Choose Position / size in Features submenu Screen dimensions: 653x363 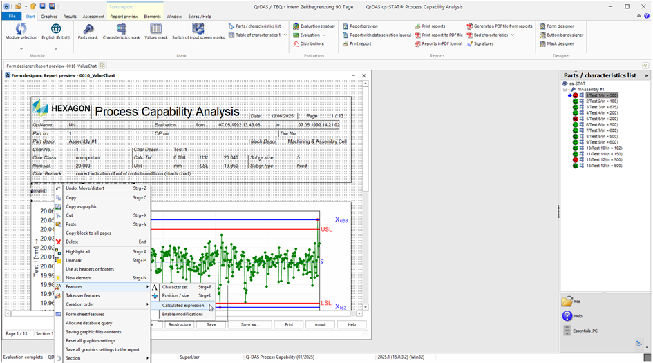pyautogui.click(x=183, y=295)
